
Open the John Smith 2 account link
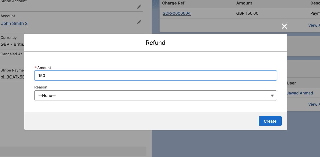[x=14, y=23]
